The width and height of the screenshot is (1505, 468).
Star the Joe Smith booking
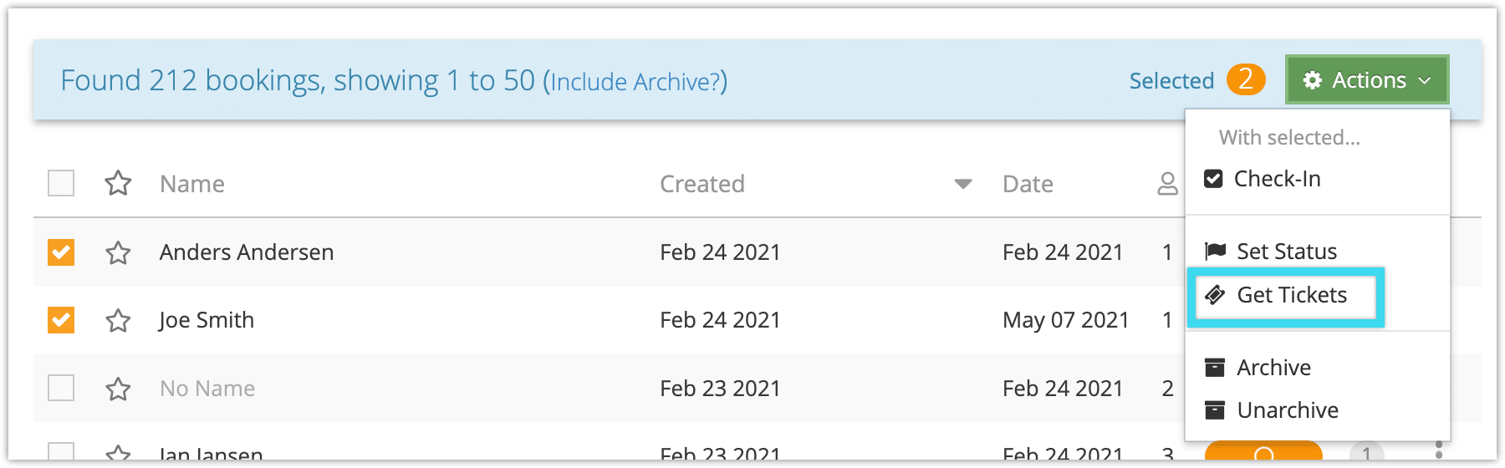point(118,320)
